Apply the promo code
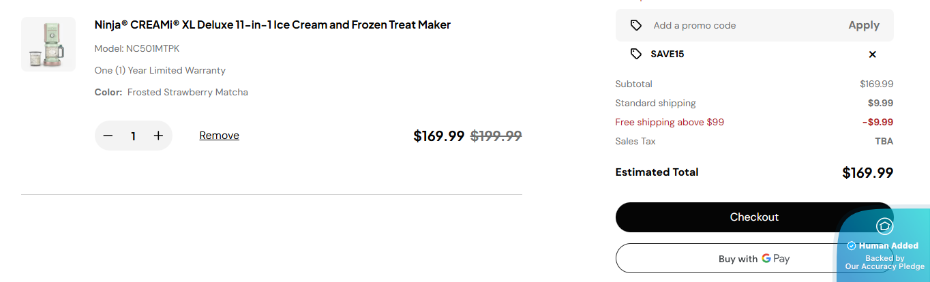This screenshot has height=282, width=930. click(x=863, y=25)
